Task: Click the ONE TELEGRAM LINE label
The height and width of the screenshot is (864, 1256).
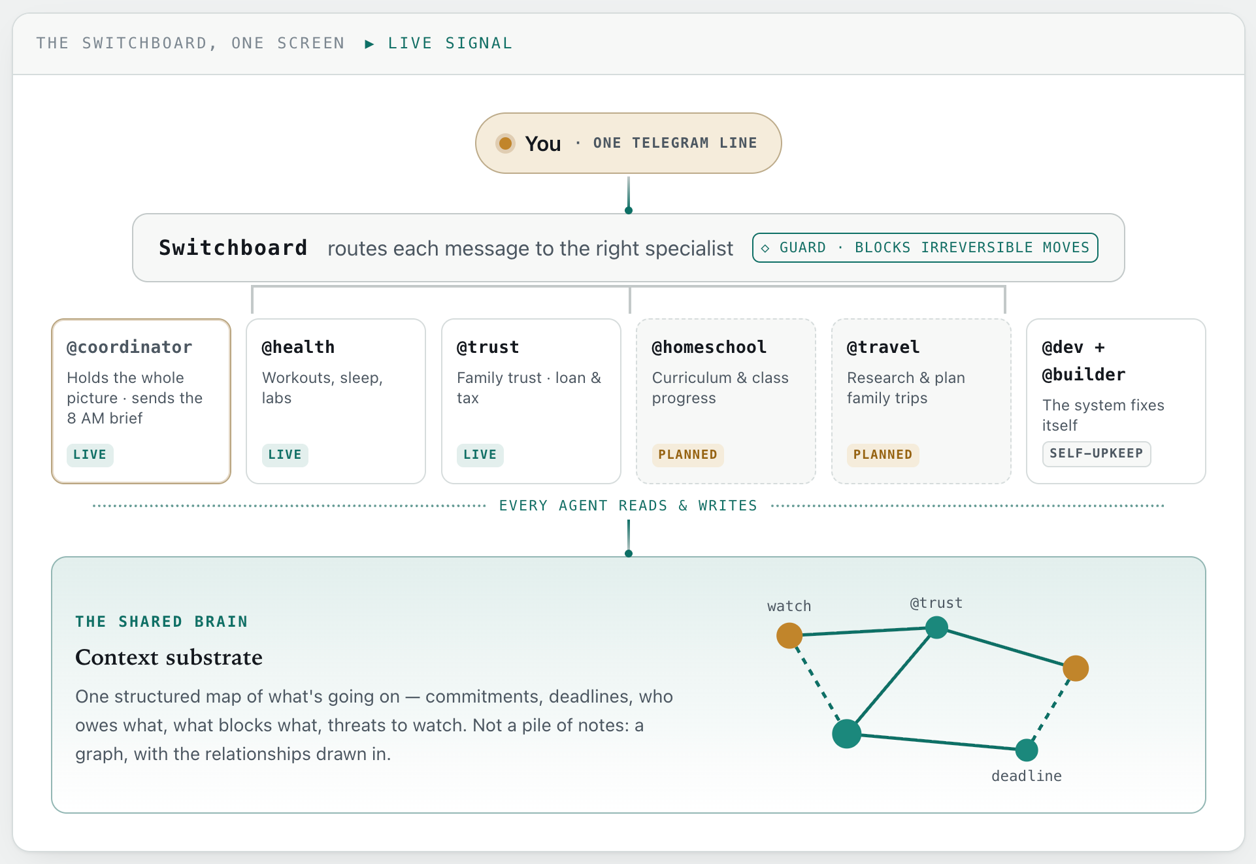Action: tap(675, 143)
